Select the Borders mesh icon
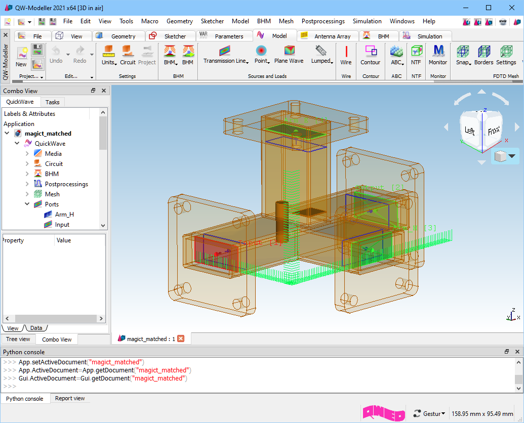Viewport: 524px width, 423px height. click(x=483, y=52)
